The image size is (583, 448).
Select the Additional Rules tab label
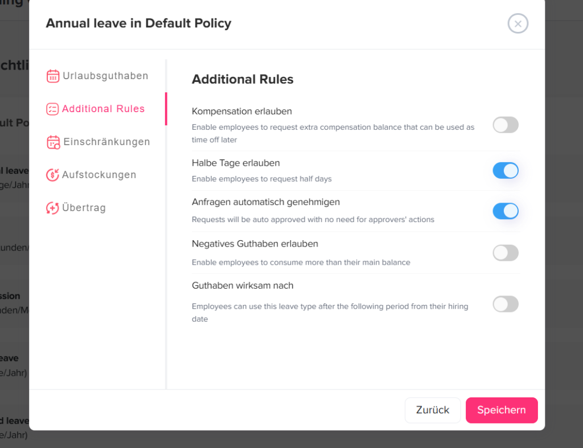pyautogui.click(x=104, y=109)
